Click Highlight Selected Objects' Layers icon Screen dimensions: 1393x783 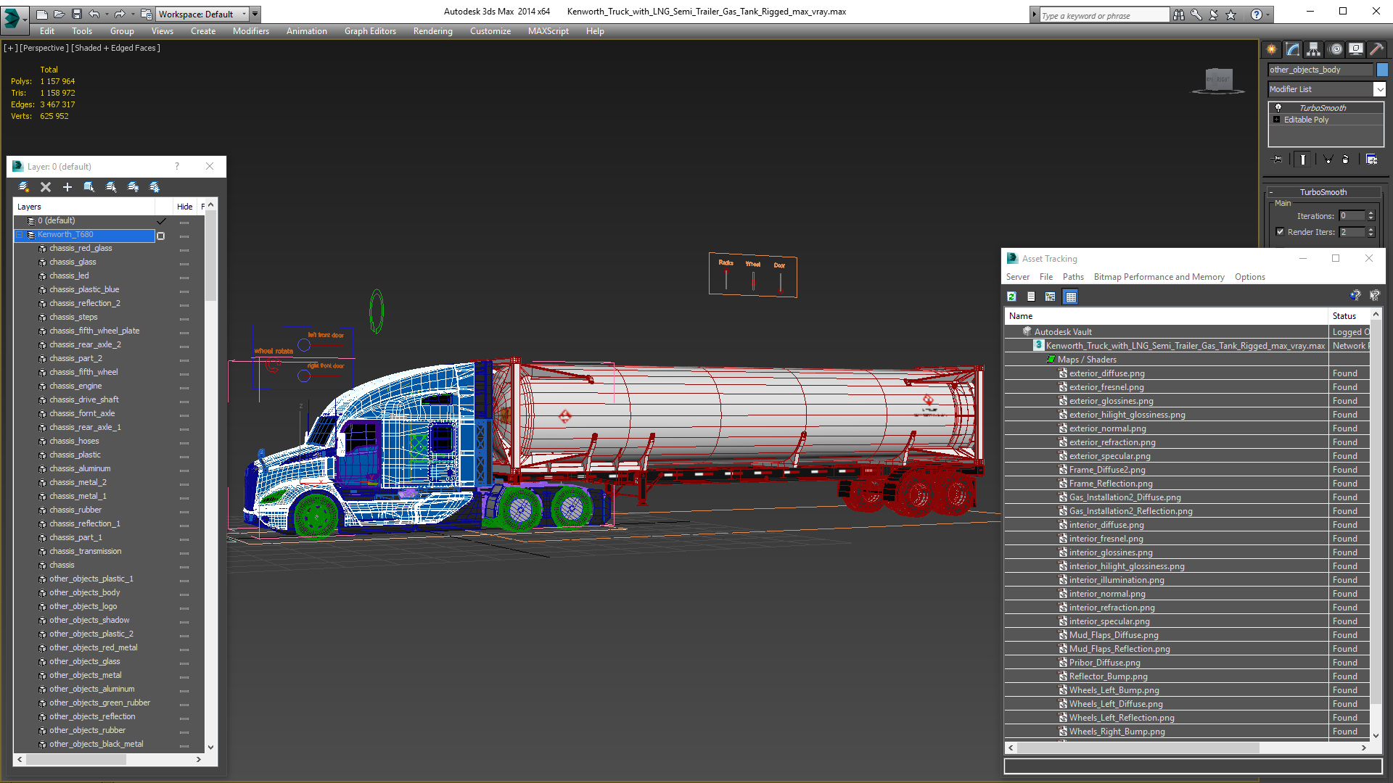pos(111,187)
